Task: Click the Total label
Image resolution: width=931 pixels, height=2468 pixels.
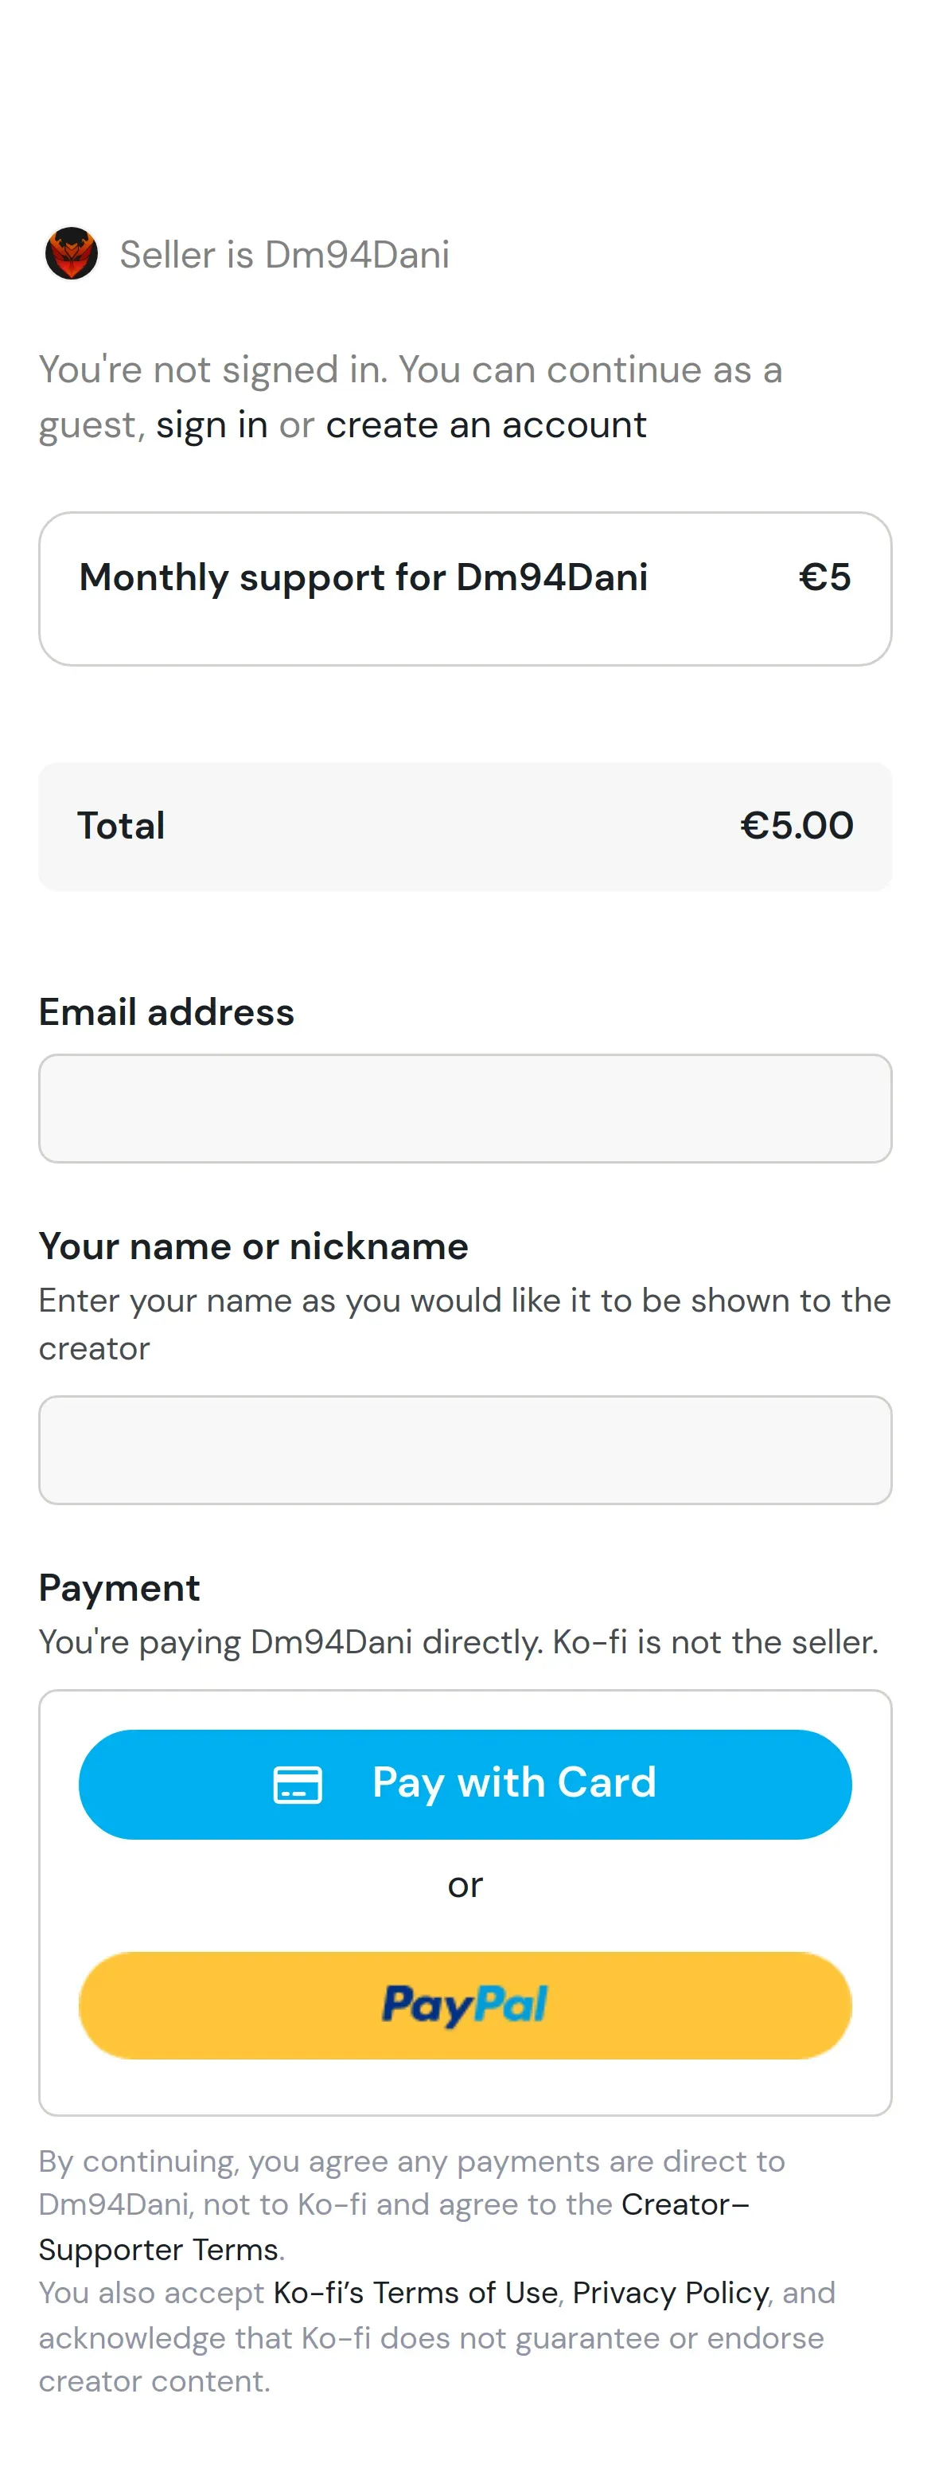Action: pos(121,825)
